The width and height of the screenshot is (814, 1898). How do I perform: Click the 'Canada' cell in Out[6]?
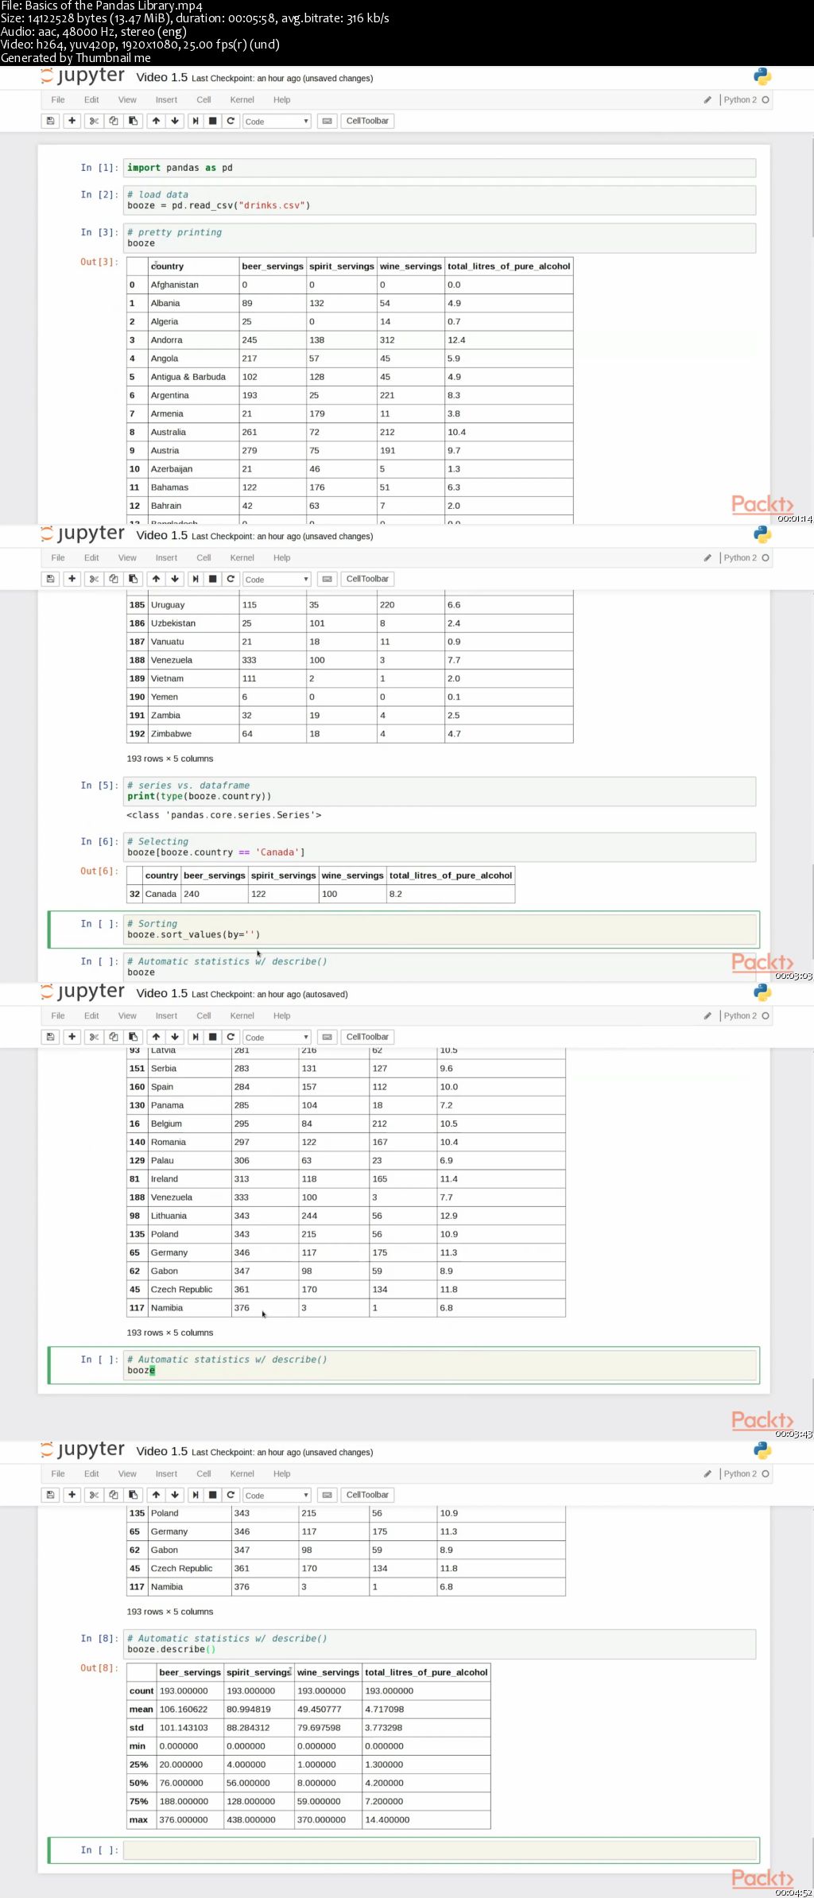pyautogui.click(x=161, y=894)
